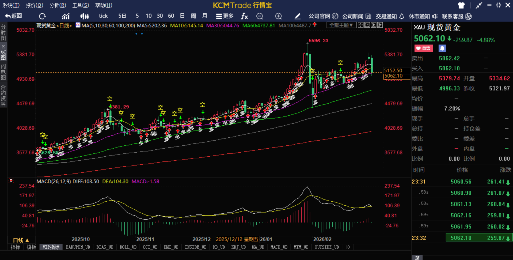Click the rightmost chart panel icon after 全部主题

380,25
